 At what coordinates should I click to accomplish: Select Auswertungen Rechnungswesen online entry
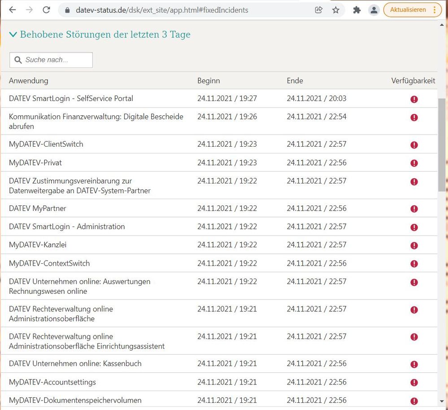79,286
